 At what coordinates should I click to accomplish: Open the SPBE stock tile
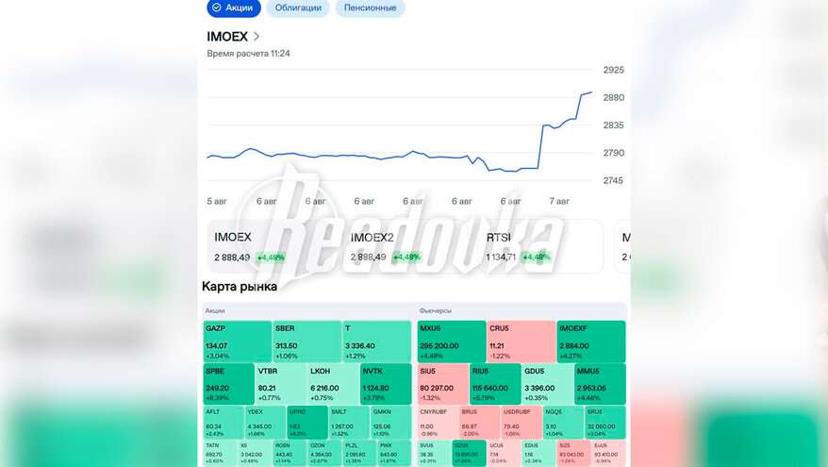click(x=228, y=384)
